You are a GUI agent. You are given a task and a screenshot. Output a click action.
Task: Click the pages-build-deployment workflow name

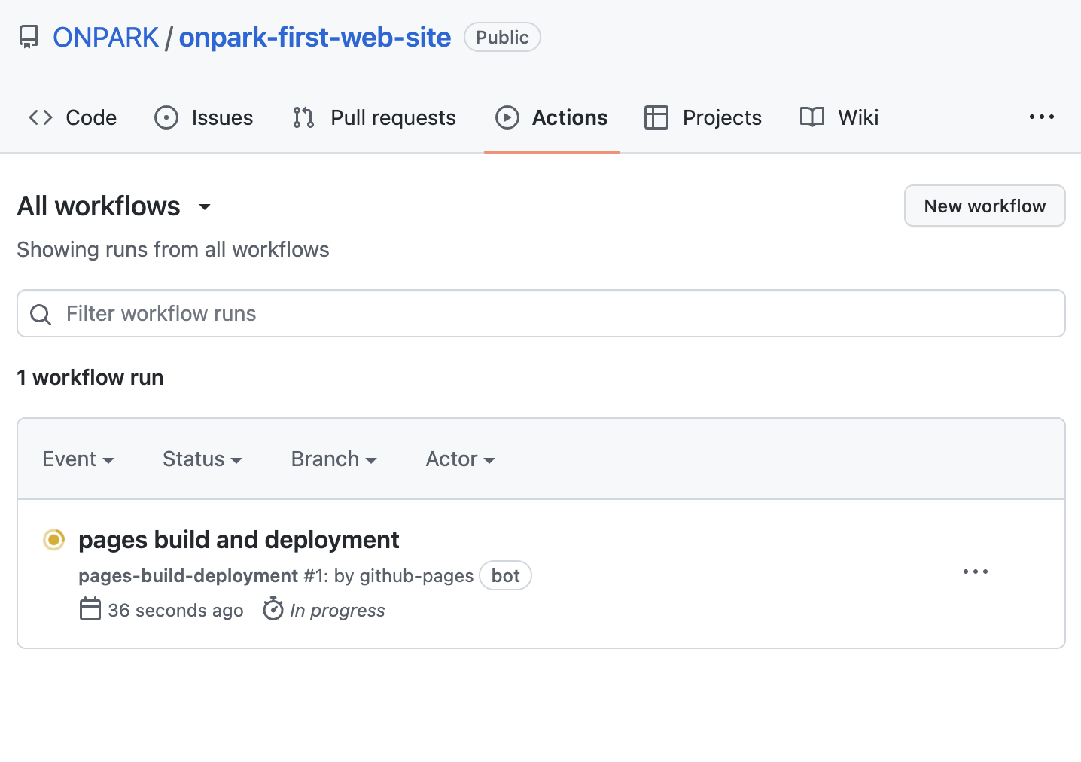(188, 576)
